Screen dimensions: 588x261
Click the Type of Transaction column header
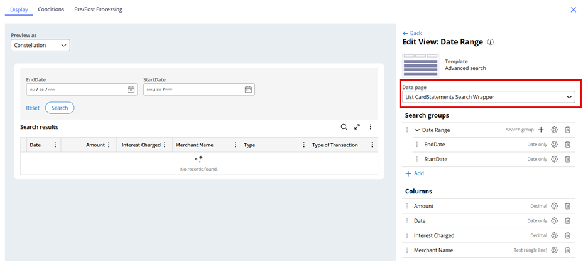[x=335, y=145]
